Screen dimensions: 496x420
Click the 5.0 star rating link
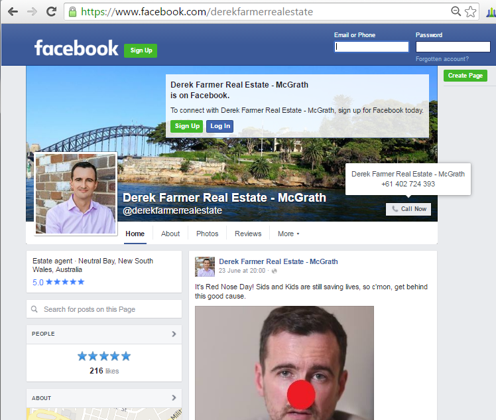point(58,282)
